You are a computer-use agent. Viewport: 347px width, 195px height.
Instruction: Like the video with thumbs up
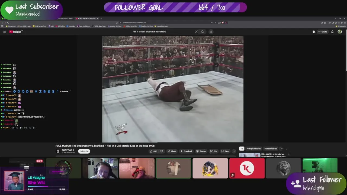[153, 151]
